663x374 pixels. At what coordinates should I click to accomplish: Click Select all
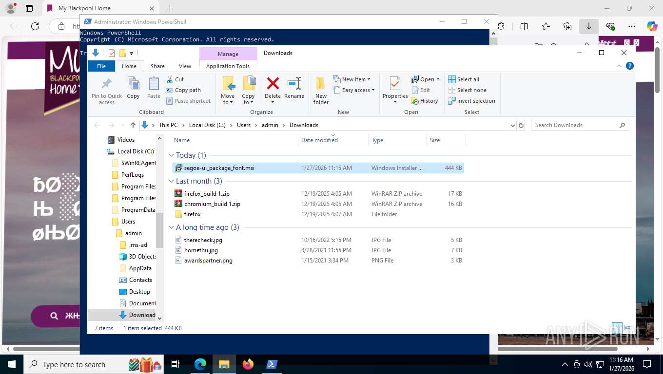point(464,79)
